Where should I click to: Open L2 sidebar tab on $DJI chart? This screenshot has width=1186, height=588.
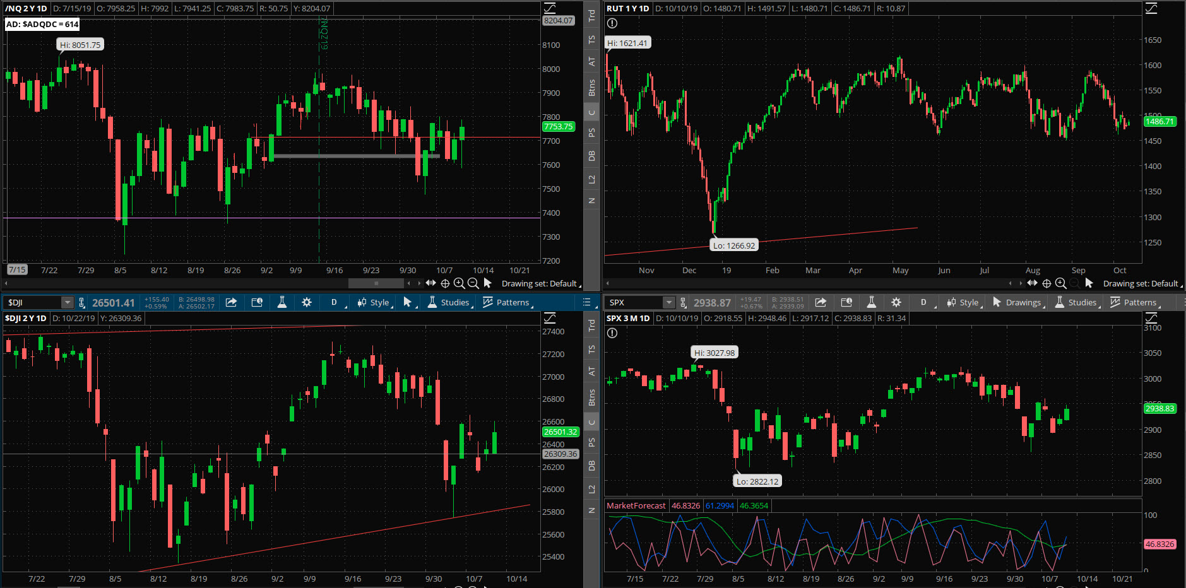(591, 490)
